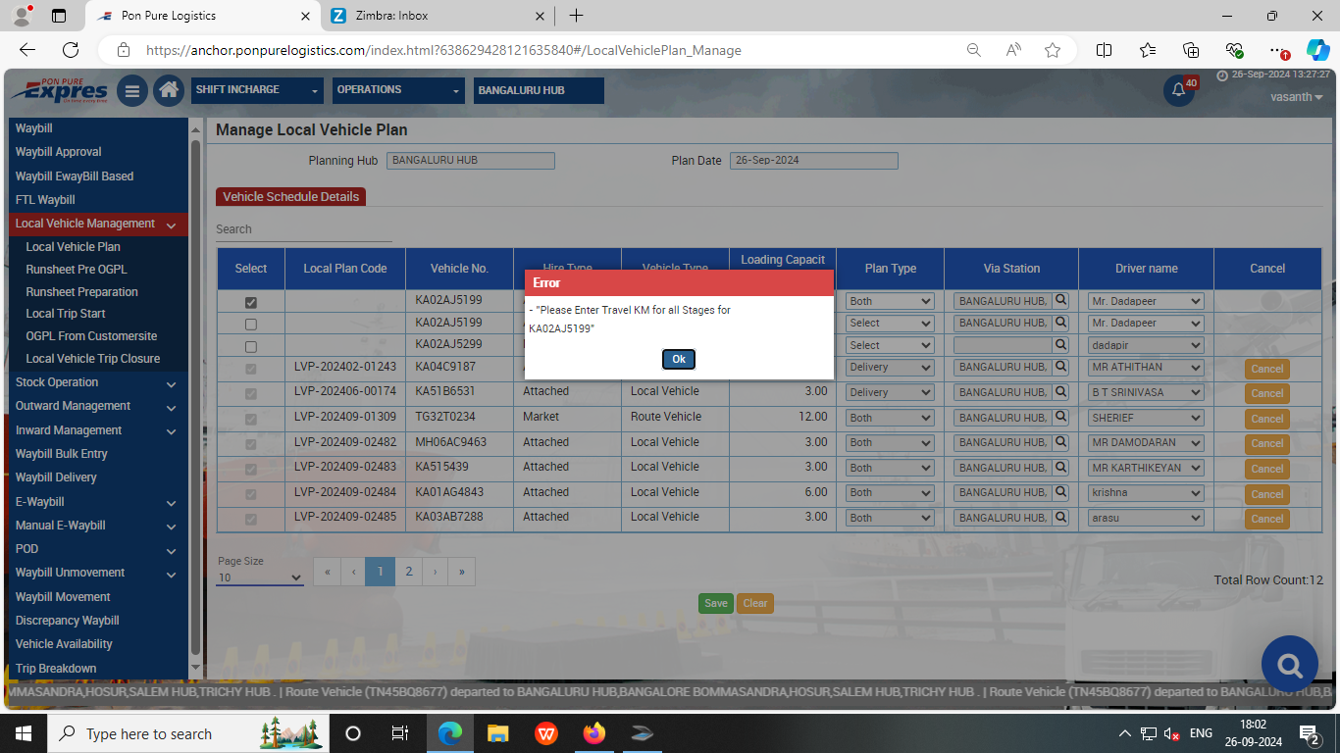The image size is (1340, 753).
Task: Open the Page Size dropdown
Action: (260, 577)
